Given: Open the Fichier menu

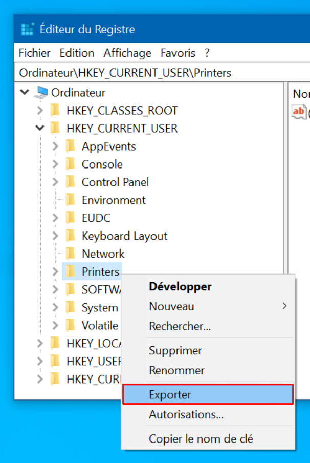Looking at the screenshot, I should pyautogui.click(x=34, y=53).
